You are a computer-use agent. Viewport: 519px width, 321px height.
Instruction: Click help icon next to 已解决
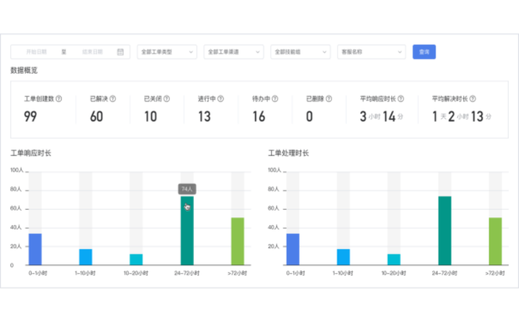coord(113,99)
